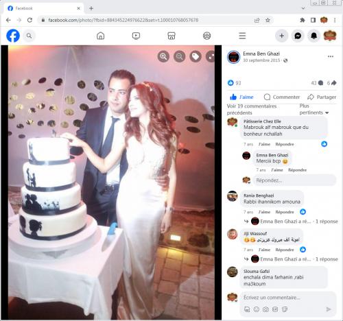This screenshot has width=343, height=321.
Task: Open browser extensions puzzle icon
Action: [x=303, y=20]
